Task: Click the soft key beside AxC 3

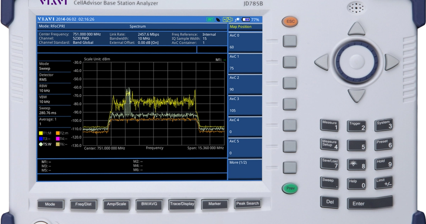Action: pyautogui.click(x=289, y=104)
